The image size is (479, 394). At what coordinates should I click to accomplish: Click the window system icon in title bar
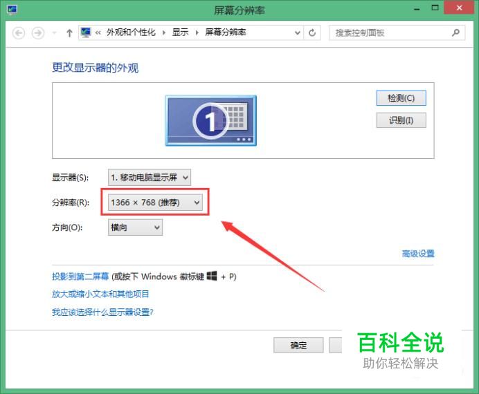point(12,9)
